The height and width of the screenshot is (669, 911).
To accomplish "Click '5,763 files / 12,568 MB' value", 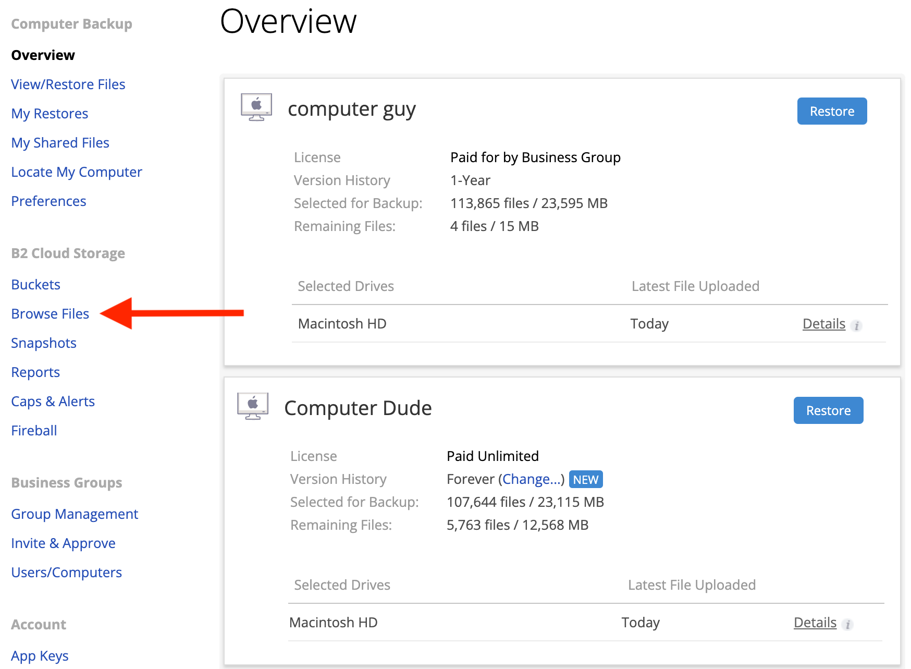I will 518,525.
